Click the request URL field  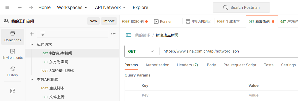pyautogui.click(x=229, y=51)
